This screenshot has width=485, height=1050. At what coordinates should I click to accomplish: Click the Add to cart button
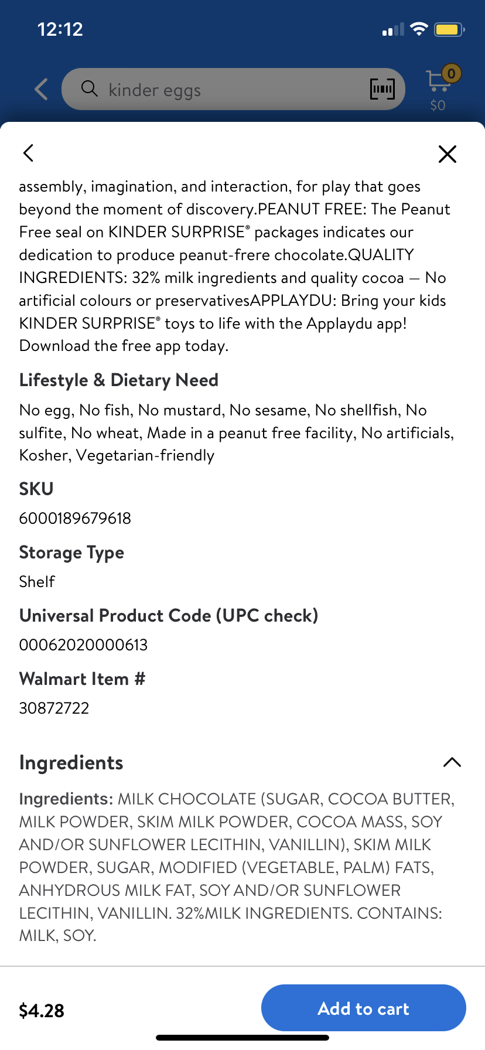(x=364, y=1008)
